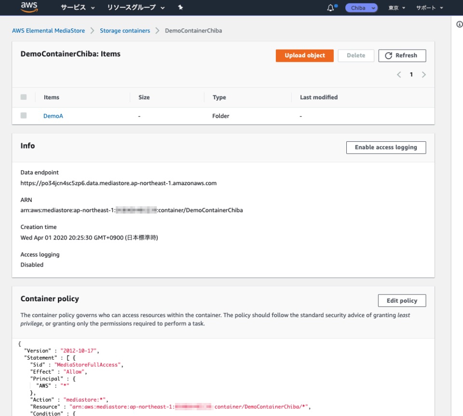Click Enable access logging
Screen dimensions: 463x416
(x=386, y=147)
